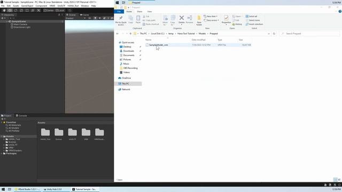Expand the UniGLTF folder in Project tree
The height and width of the screenshot is (192, 342).
pos(4,145)
